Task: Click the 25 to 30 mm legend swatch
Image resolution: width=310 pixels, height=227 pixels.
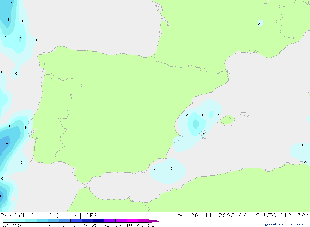Action: tap(99, 221)
